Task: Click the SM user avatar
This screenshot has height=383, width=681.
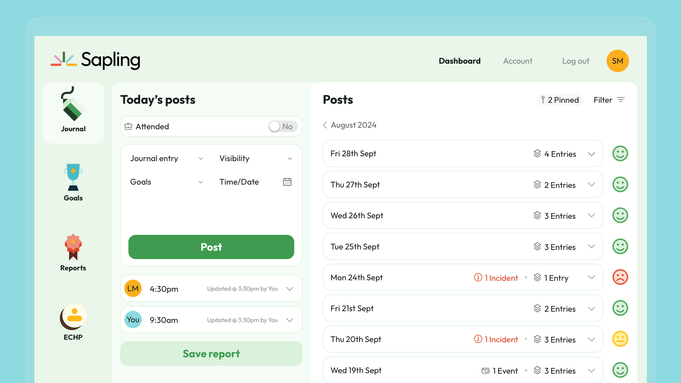Action: click(x=617, y=61)
